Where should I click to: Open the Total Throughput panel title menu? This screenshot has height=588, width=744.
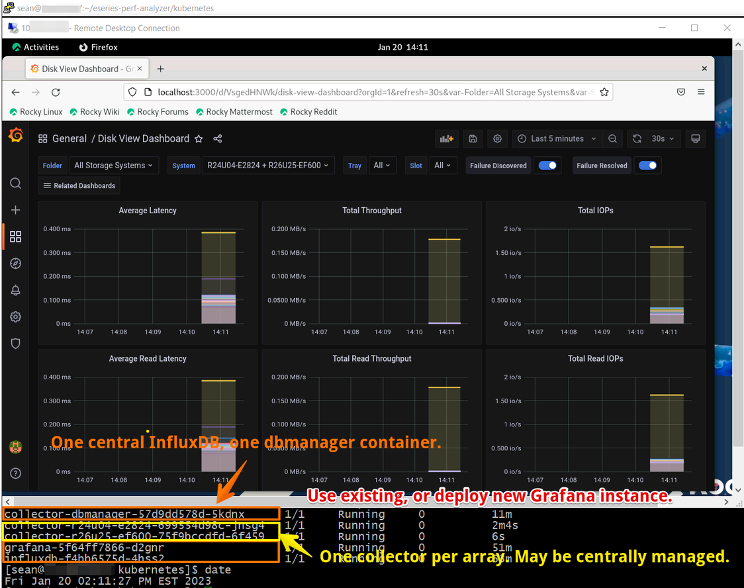(x=372, y=211)
